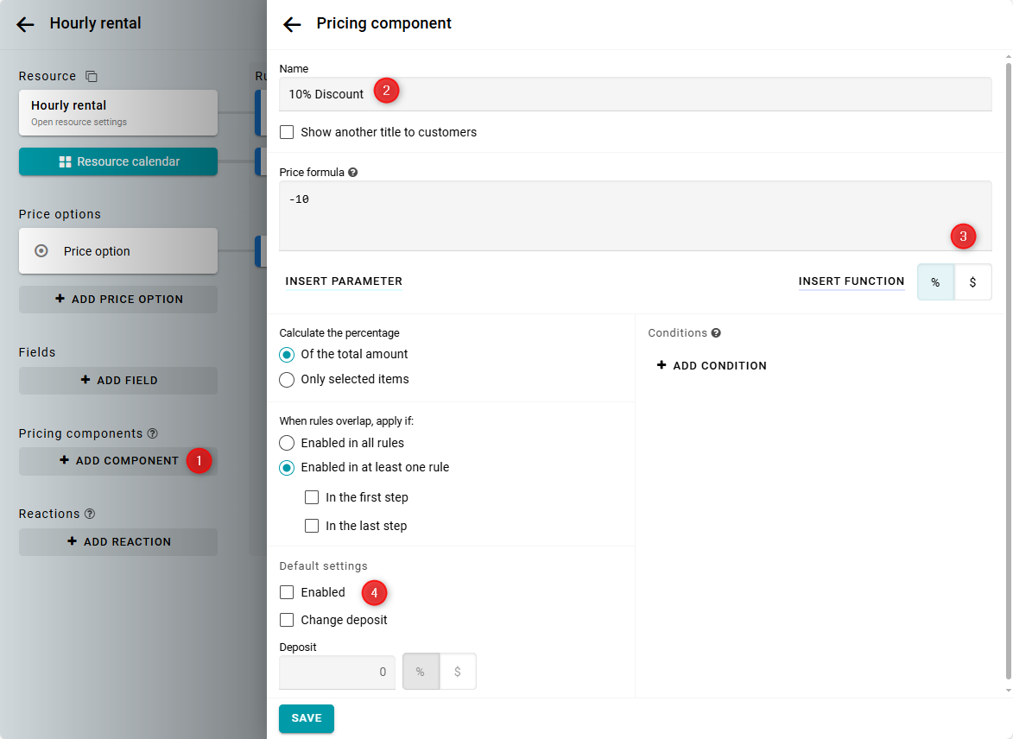Click the back arrow beside Pricing component

pos(292,24)
